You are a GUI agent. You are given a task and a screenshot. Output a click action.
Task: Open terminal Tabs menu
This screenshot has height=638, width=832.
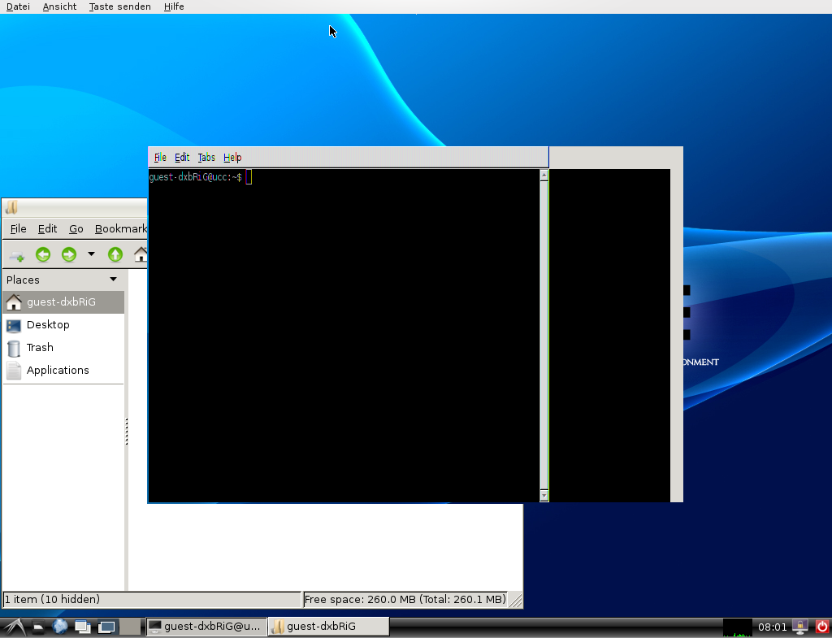(206, 158)
